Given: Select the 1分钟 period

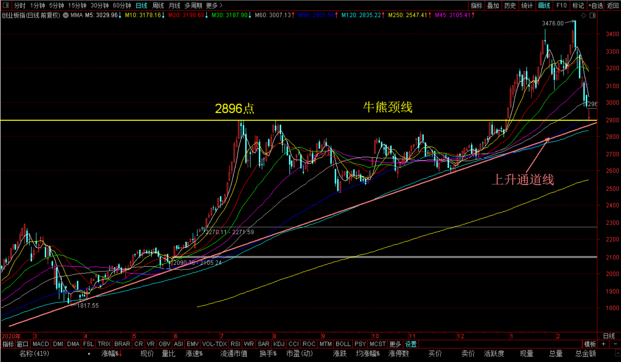Looking at the screenshot, I should pos(38,5).
